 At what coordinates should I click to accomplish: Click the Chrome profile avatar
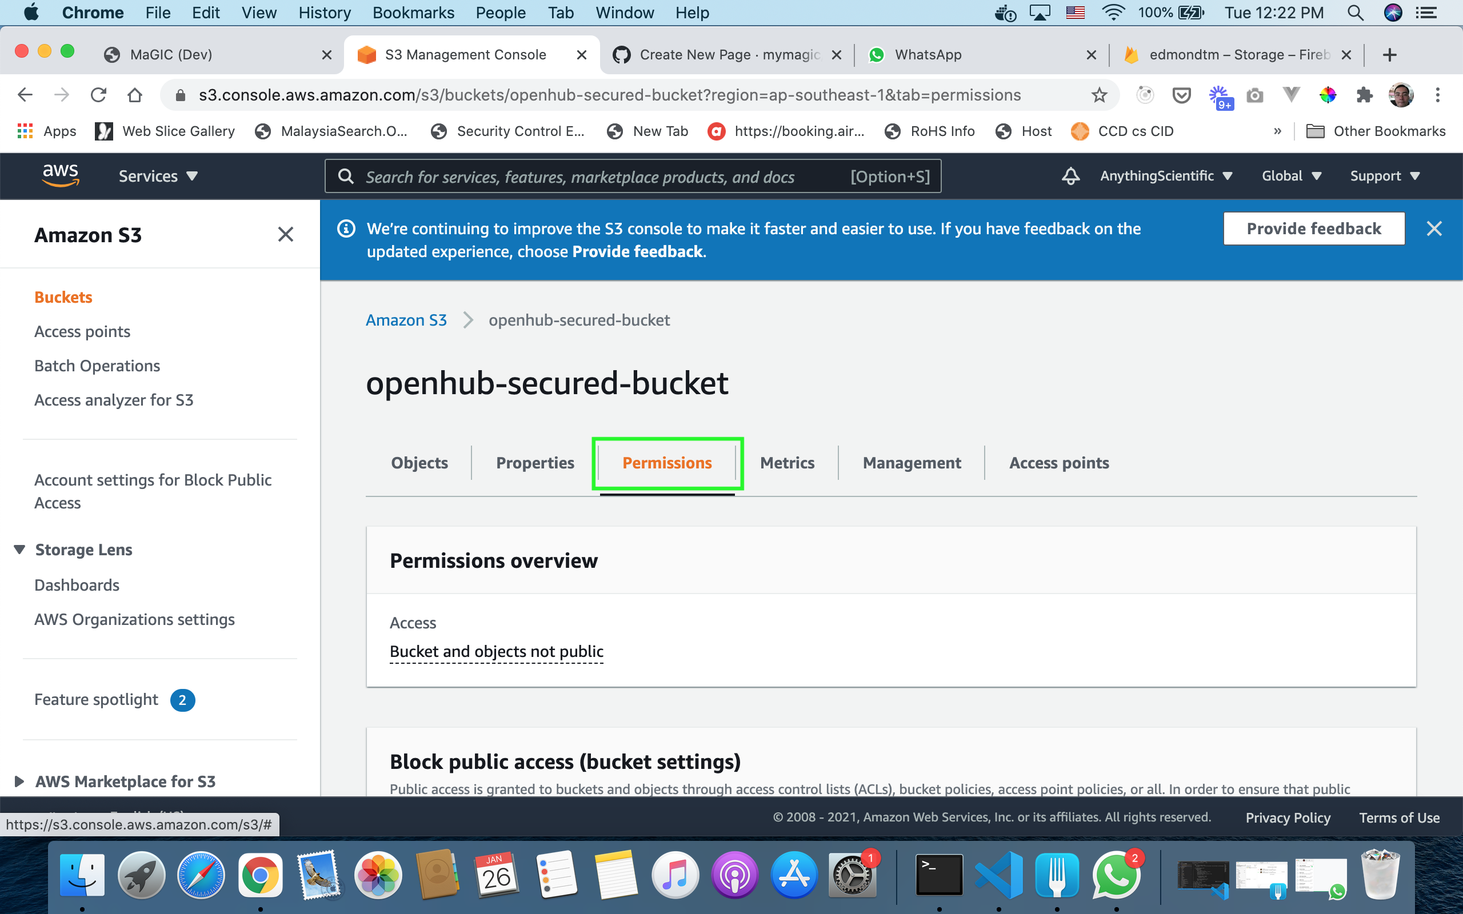click(1401, 95)
